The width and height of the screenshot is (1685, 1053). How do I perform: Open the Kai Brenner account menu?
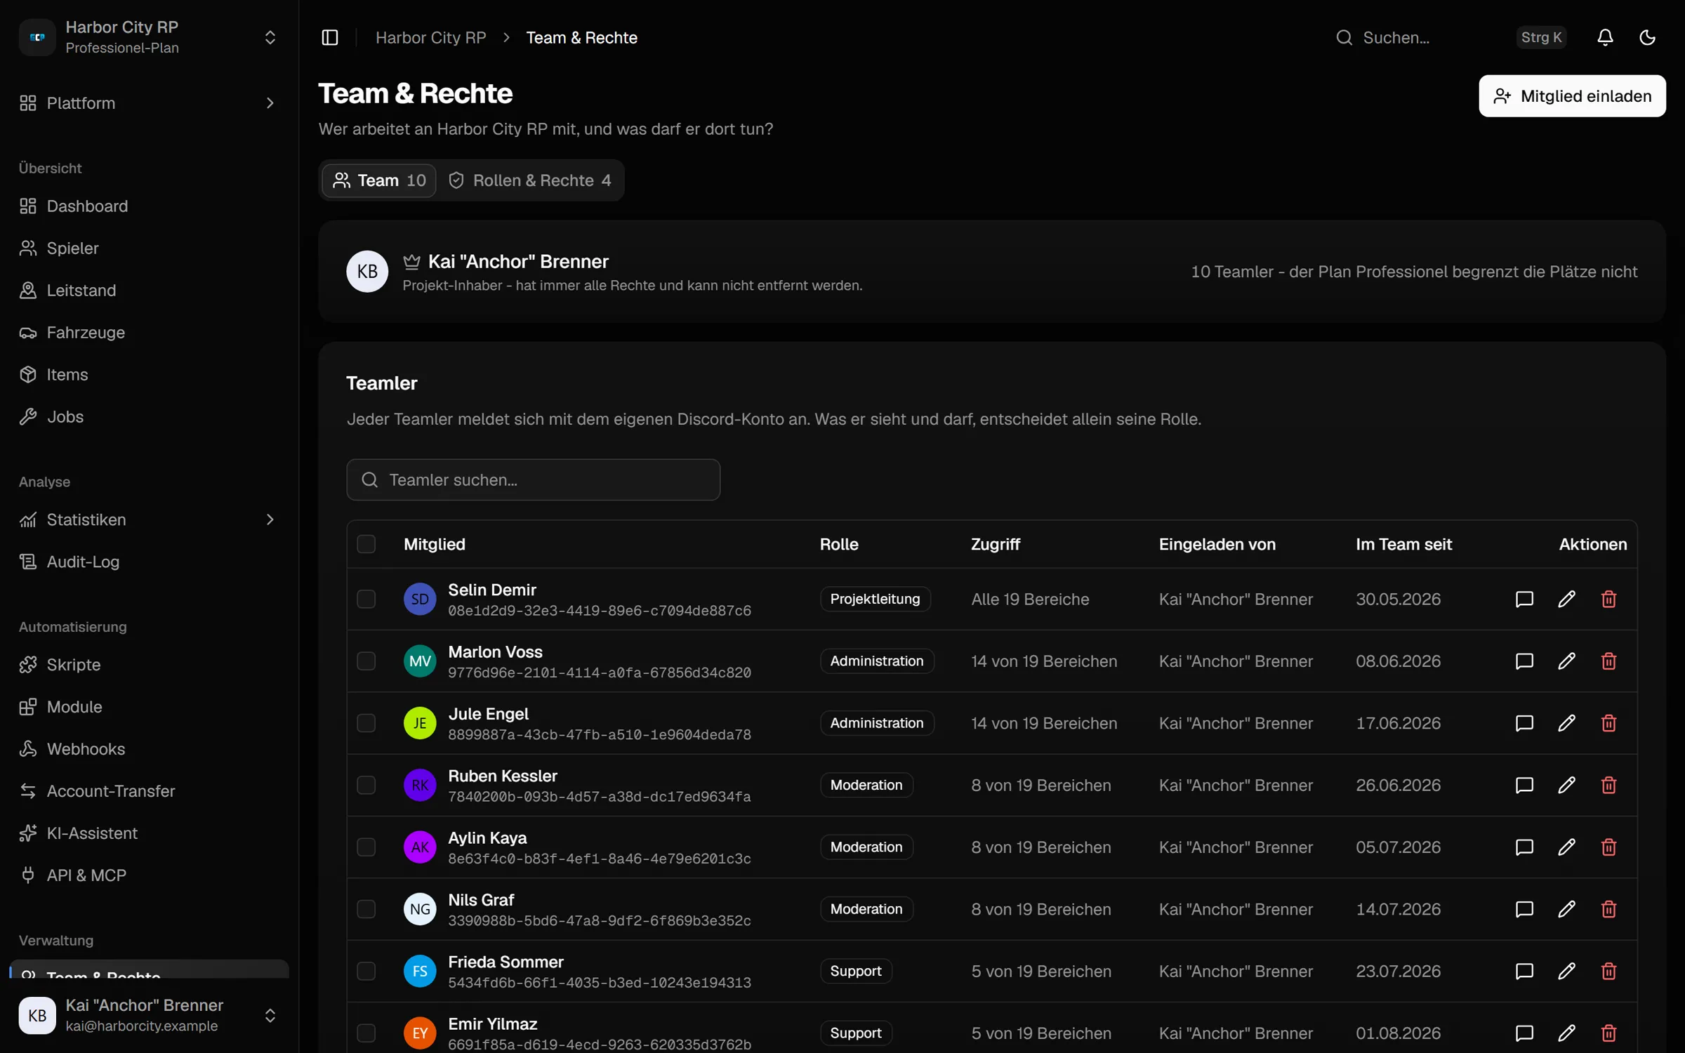(149, 1014)
